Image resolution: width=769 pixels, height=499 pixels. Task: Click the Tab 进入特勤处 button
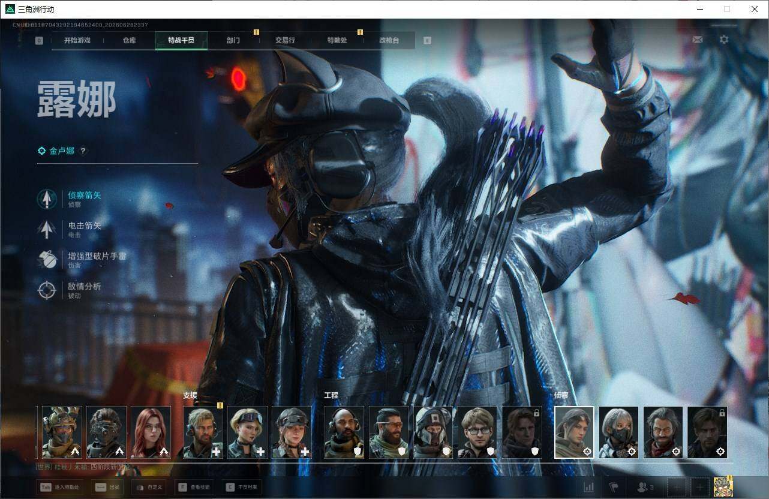click(59, 487)
